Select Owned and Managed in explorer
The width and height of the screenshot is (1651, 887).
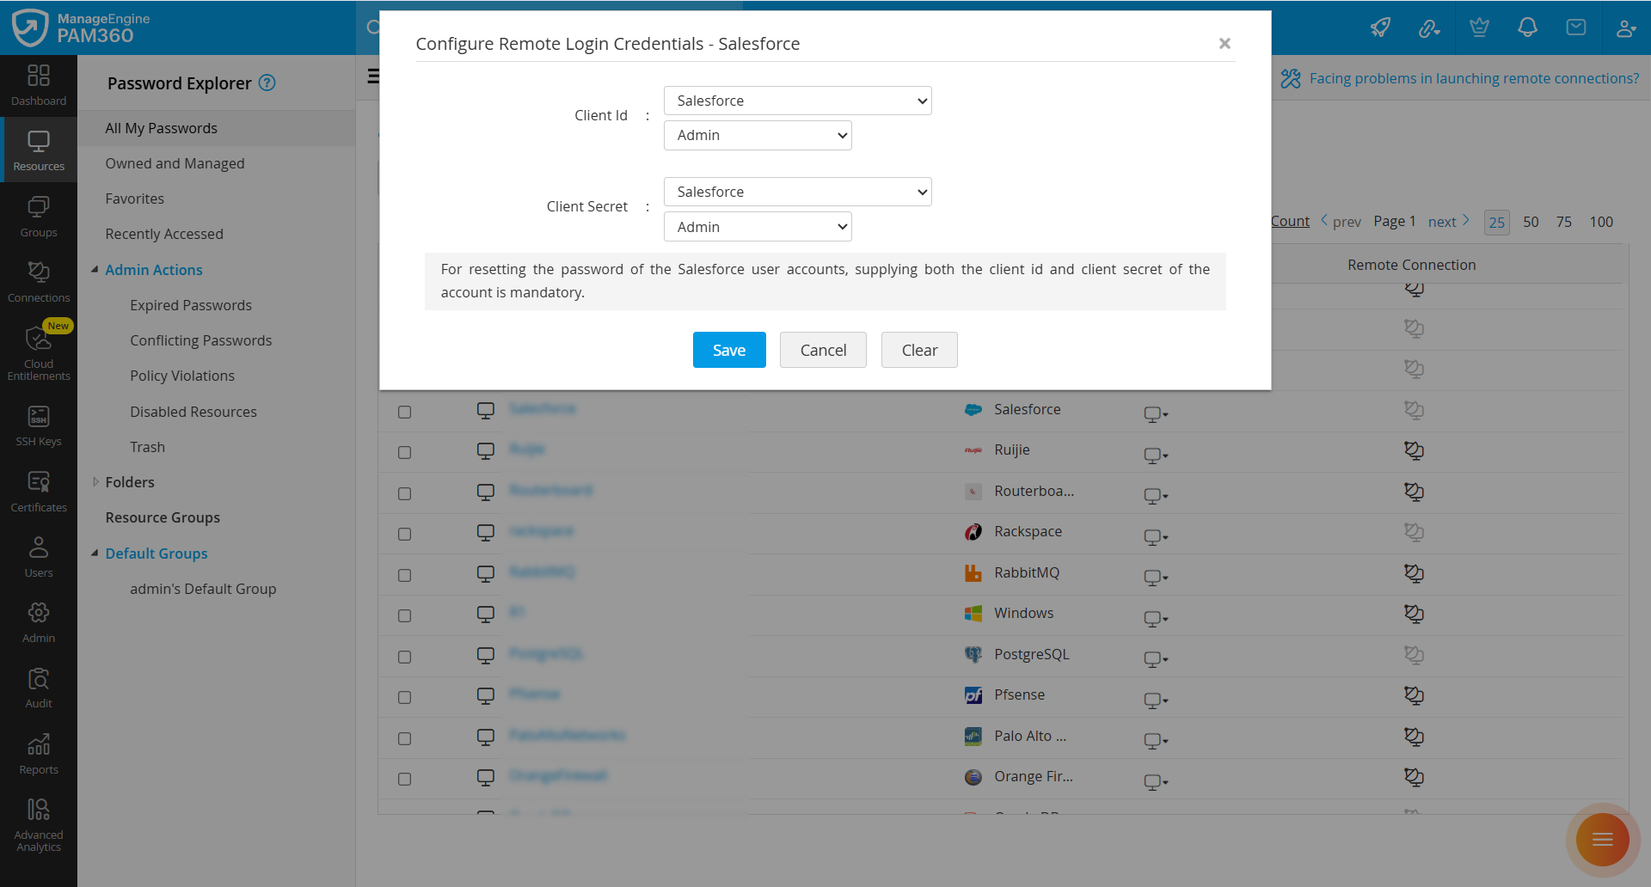175,163
